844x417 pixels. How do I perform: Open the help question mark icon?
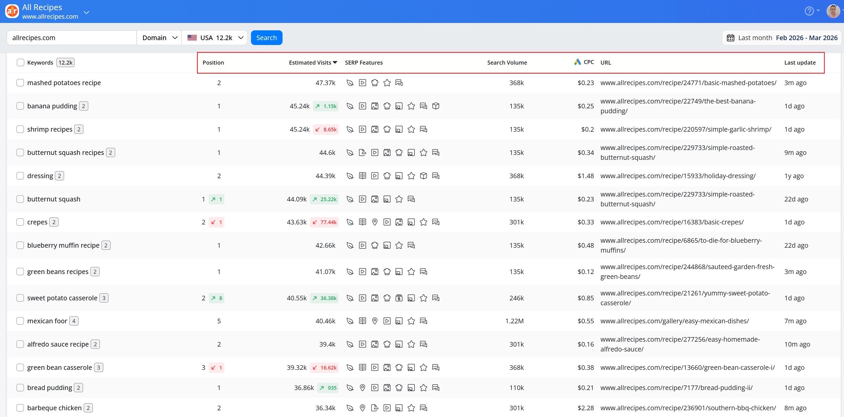coord(809,11)
